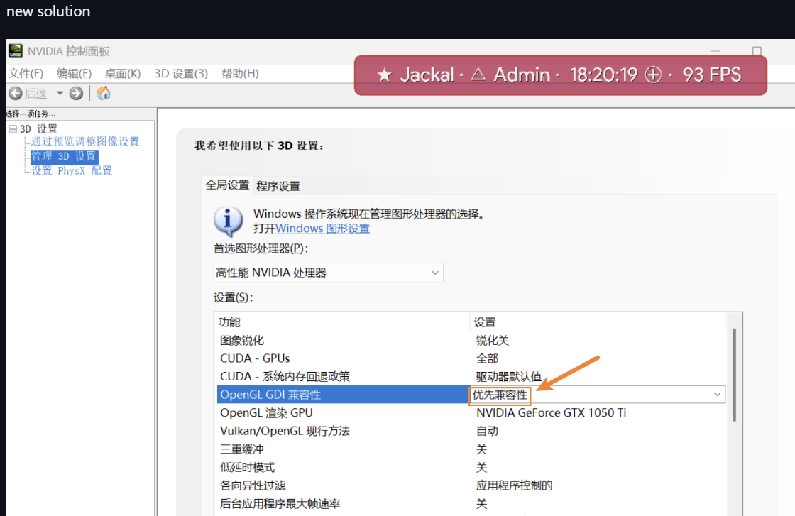Image resolution: width=795 pixels, height=516 pixels.
Task: Open the 编辑(E) menu
Action: point(74,74)
